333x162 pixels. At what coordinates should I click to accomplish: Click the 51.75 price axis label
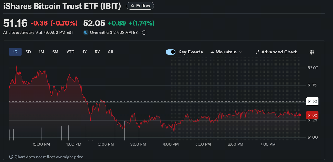tap(312, 85)
